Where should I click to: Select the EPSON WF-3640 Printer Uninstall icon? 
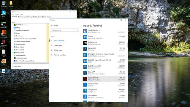point(85,55)
